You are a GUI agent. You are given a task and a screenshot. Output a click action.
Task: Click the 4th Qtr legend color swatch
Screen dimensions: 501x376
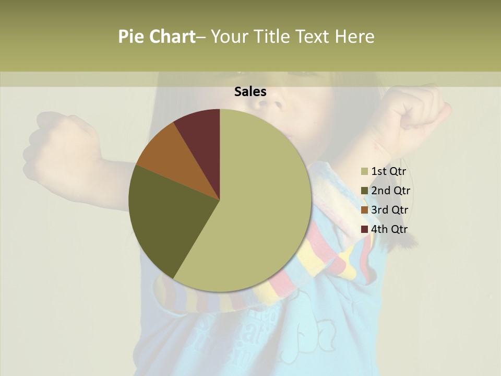[x=365, y=229]
